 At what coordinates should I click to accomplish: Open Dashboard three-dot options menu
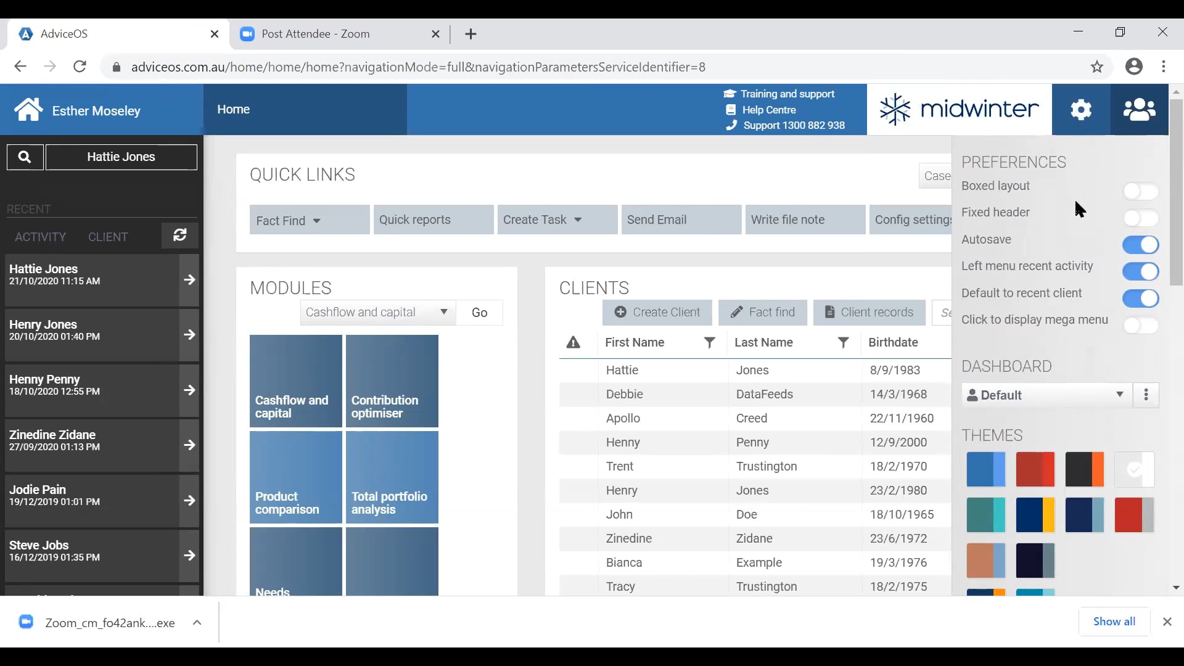coord(1146,395)
